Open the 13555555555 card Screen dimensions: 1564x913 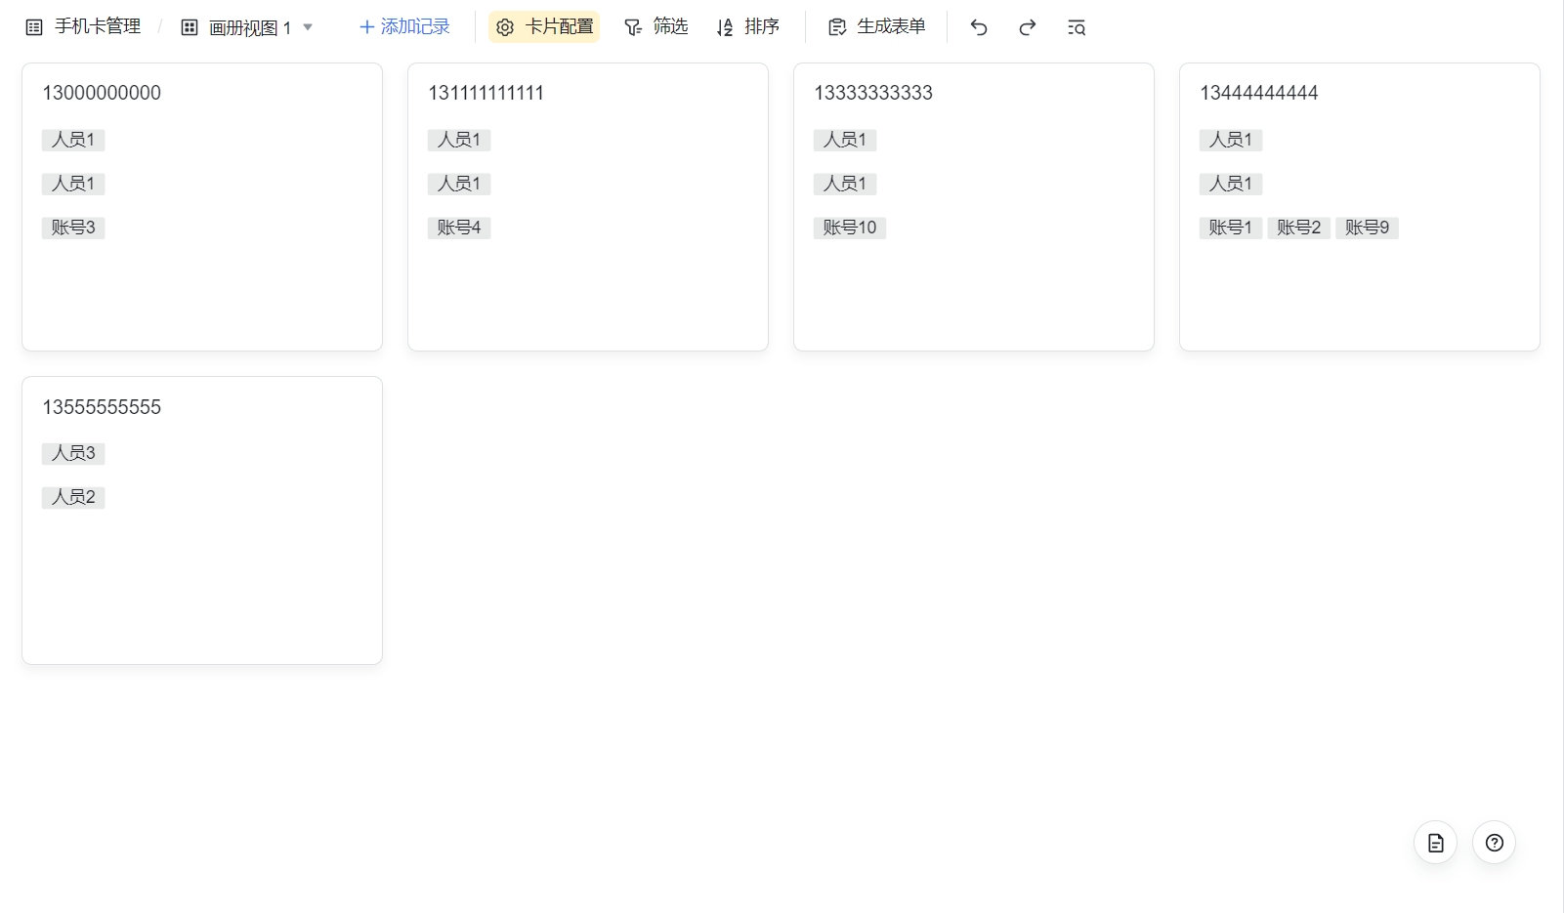coord(202,520)
